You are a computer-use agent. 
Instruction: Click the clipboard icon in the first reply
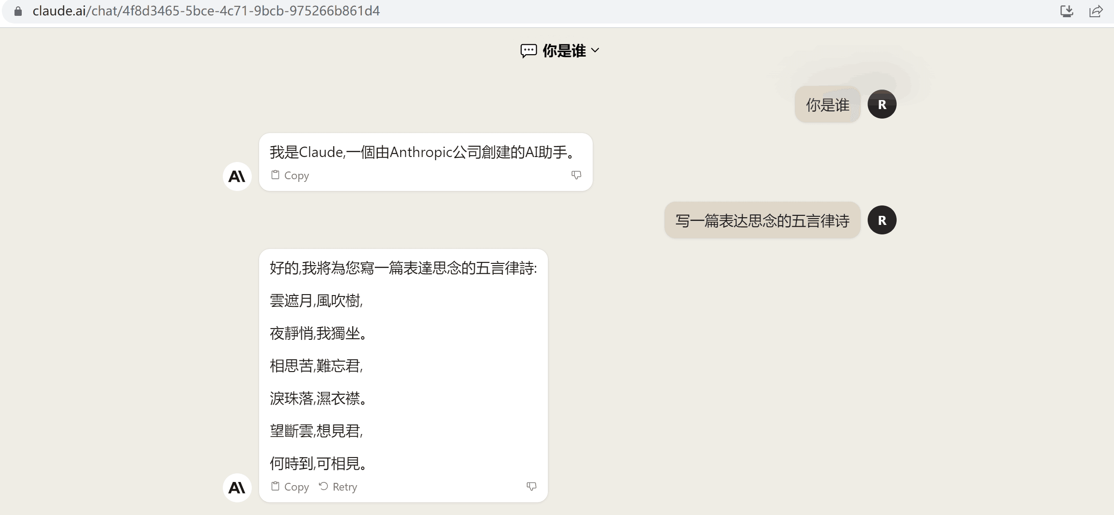pyautogui.click(x=275, y=175)
